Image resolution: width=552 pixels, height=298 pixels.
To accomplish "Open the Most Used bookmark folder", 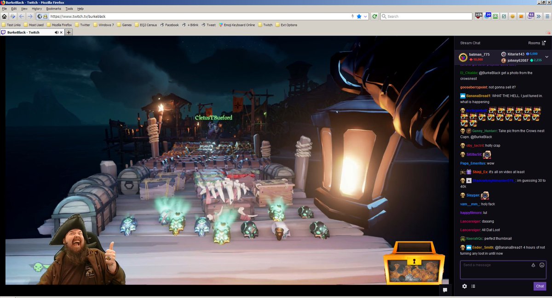I will (x=33, y=25).
